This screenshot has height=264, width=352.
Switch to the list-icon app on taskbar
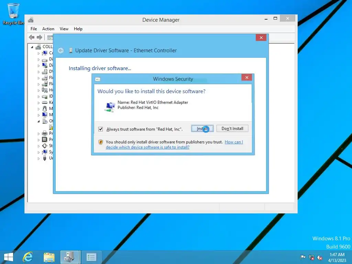[x=91, y=257]
